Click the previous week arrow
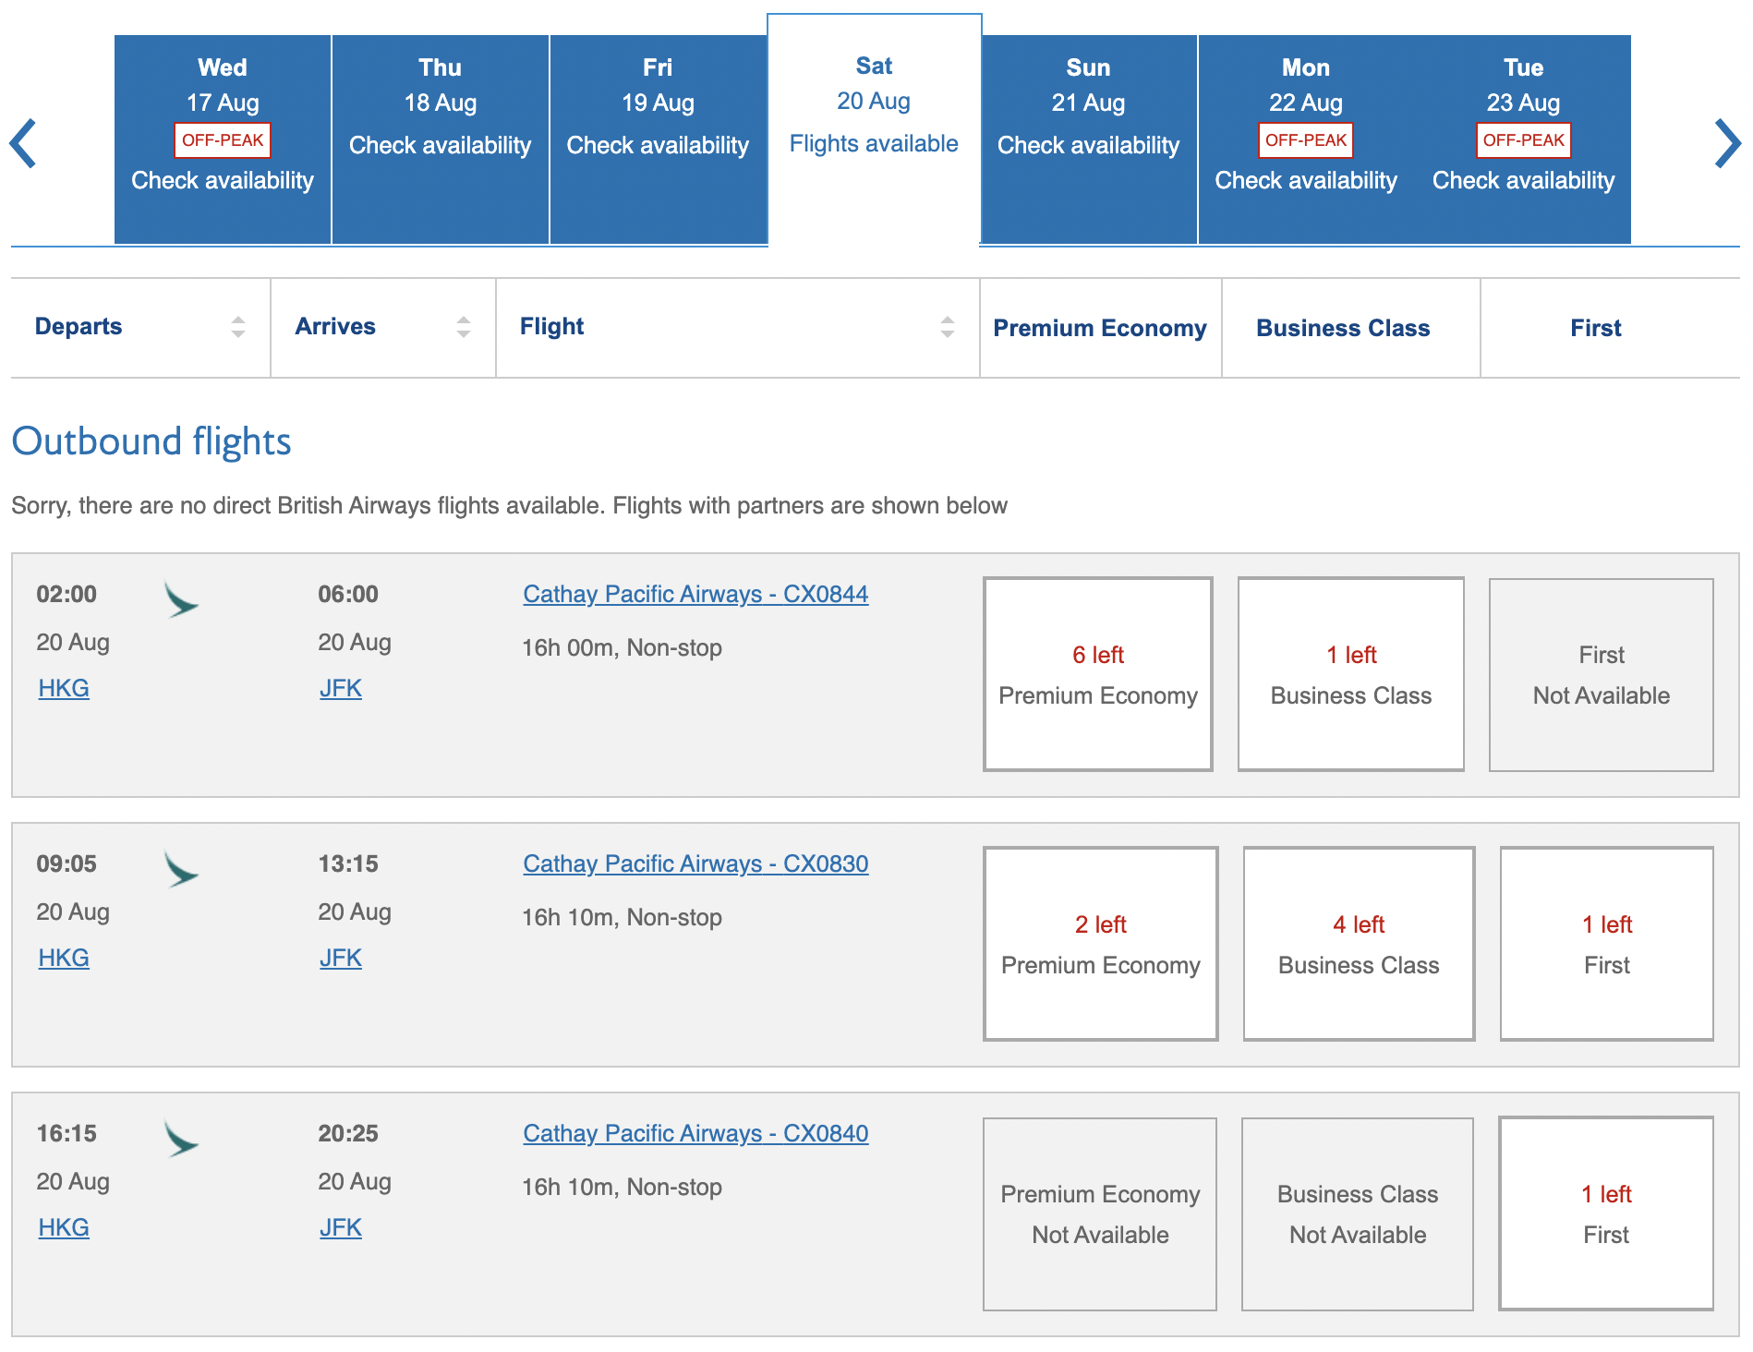1753x1352 pixels. 23,143
